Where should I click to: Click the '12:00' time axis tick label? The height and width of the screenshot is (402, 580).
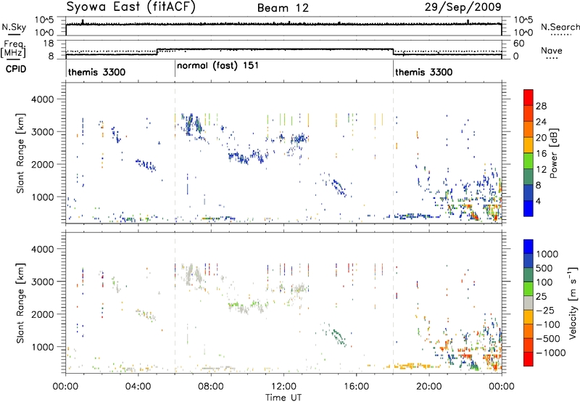click(x=283, y=387)
